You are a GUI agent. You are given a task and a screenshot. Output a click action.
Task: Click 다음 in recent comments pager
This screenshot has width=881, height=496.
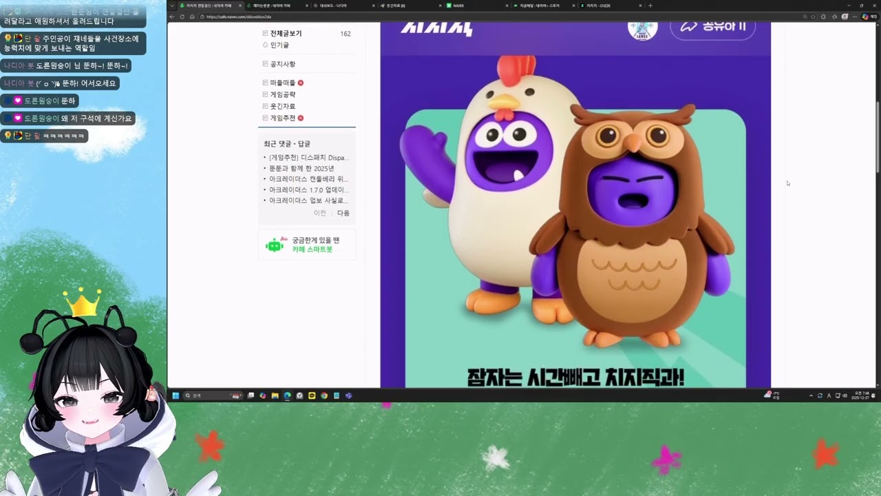[x=343, y=213]
